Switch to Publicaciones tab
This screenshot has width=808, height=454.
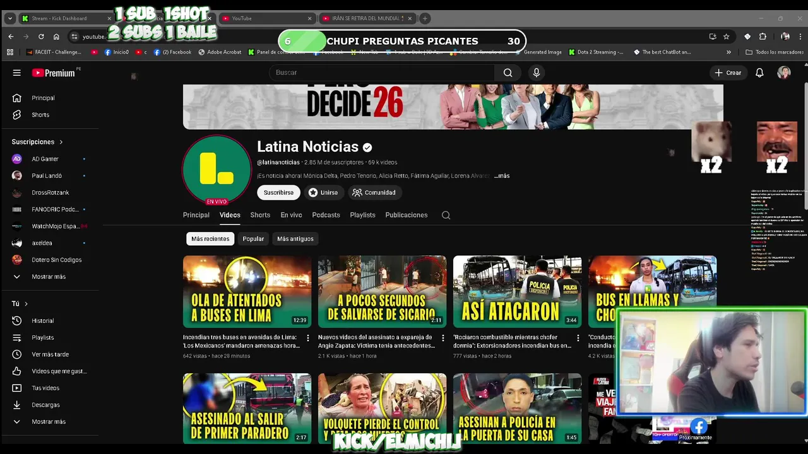407,215
